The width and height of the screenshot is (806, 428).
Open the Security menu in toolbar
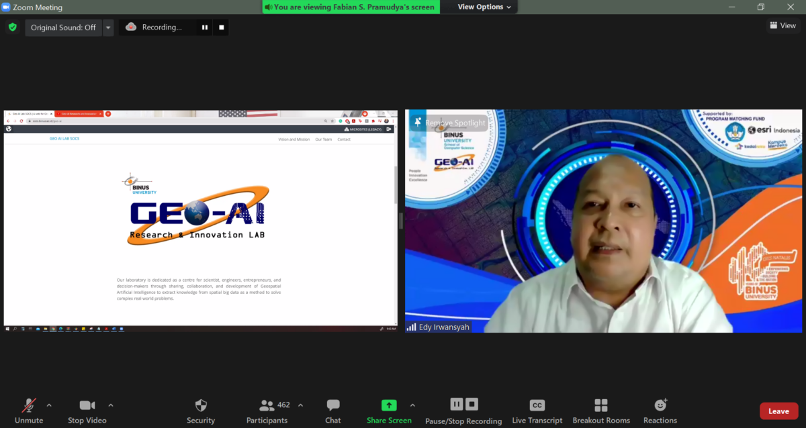(201, 411)
